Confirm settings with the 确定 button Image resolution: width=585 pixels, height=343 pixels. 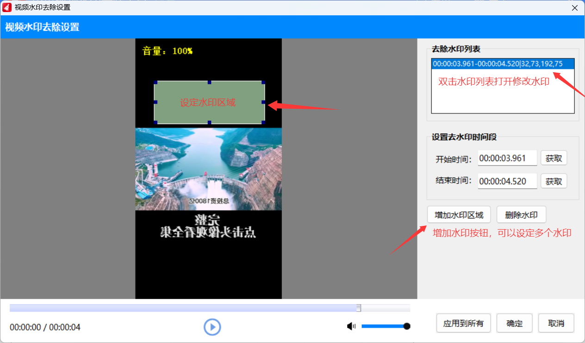click(x=514, y=323)
